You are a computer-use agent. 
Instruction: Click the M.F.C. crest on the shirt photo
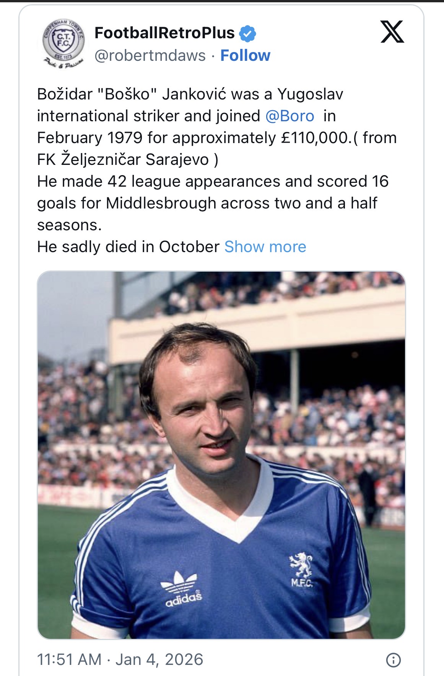coord(301,569)
